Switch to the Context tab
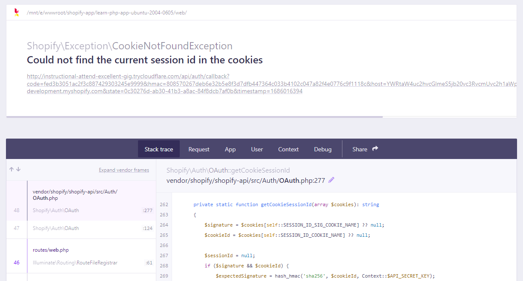The height and width of the screenshot is (281, 523). pyautogui.click(x=288, y=149)
